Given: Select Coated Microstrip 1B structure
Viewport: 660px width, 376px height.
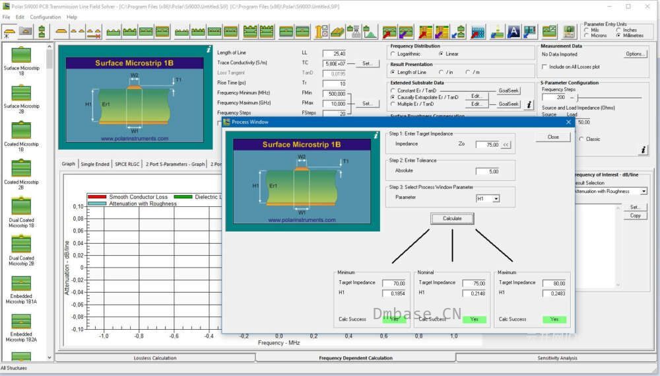Looking at the screenshot, I should [21, 137].
